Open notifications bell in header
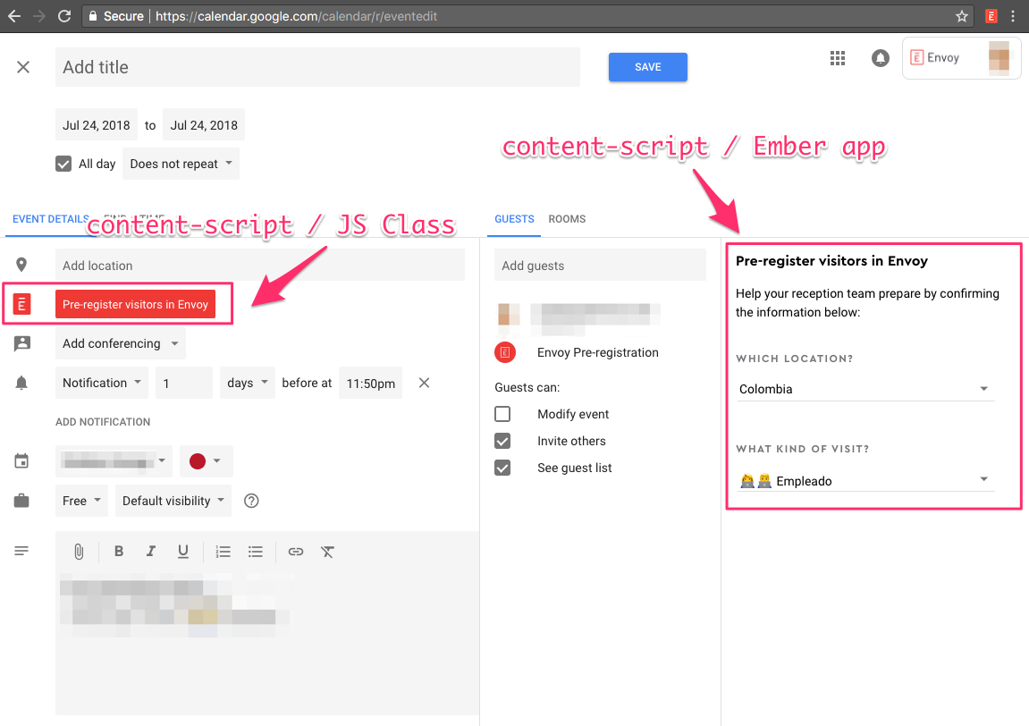The image size is (1029, 726). pos(880,58)
